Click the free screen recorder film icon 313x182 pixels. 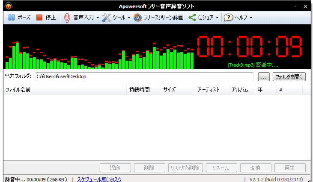(138, 18)
